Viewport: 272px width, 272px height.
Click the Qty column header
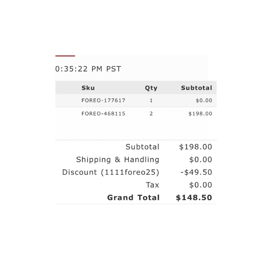click(x=151, y=88)
